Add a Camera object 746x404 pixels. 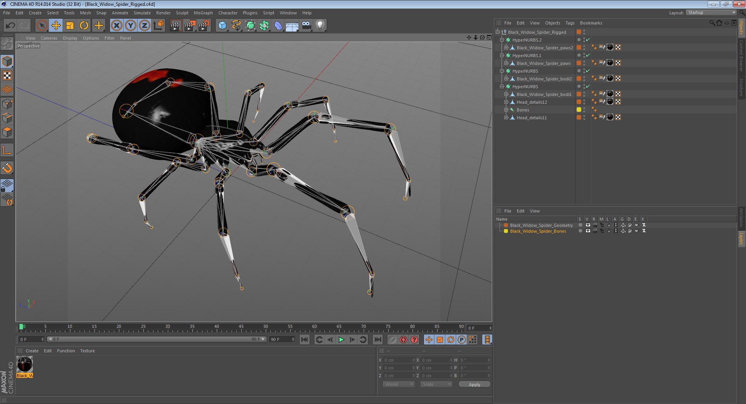pyautogui.click(x=306, y=26)
